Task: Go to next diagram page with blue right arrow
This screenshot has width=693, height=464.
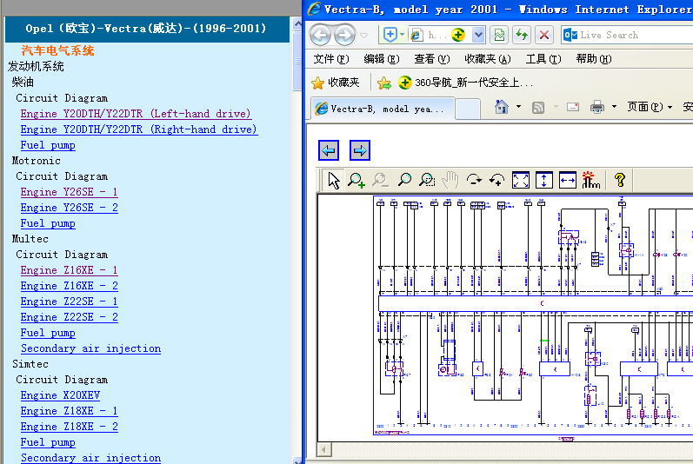Action: pos(360,150)
